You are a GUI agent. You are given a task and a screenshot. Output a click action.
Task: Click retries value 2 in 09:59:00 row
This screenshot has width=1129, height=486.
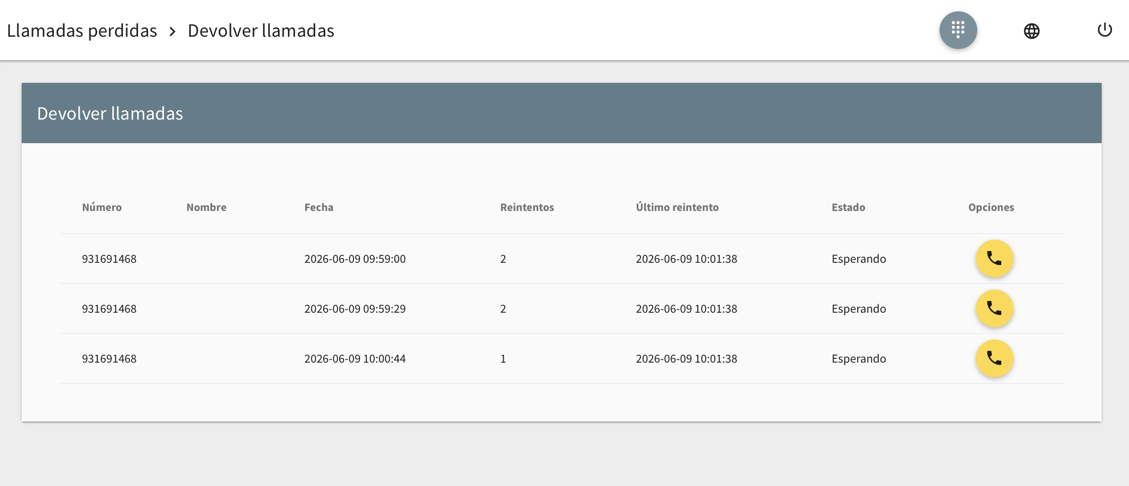point(503,259)
